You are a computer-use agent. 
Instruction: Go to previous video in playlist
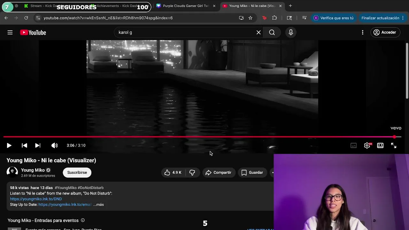[x=24, y=145]
